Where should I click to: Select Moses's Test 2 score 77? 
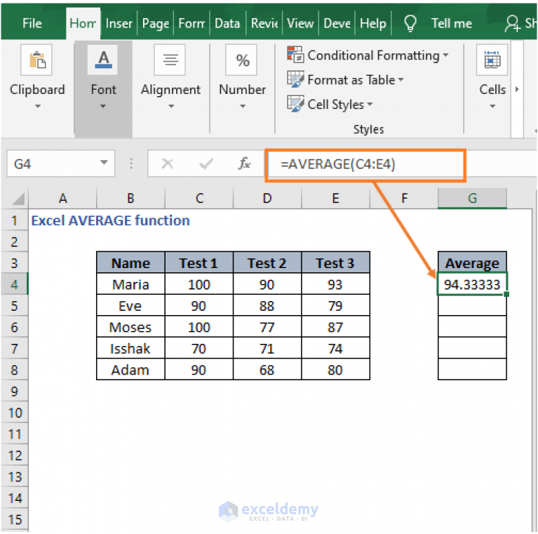click(267, 327)
